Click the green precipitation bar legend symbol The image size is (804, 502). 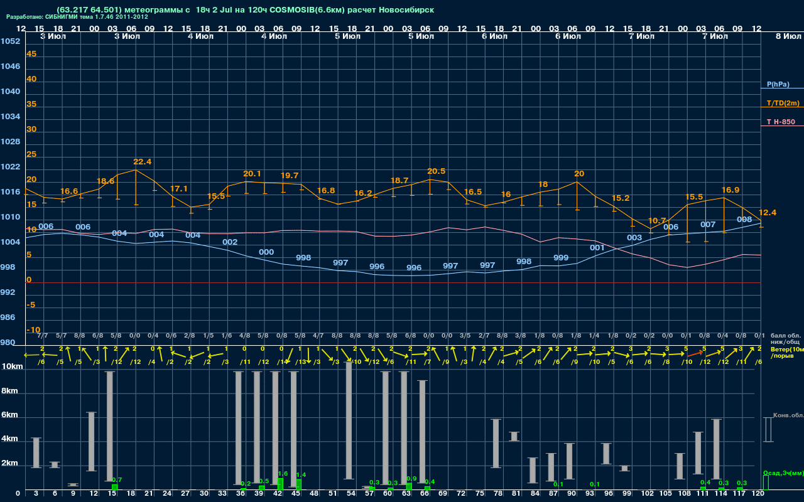[x=766, y=483]
